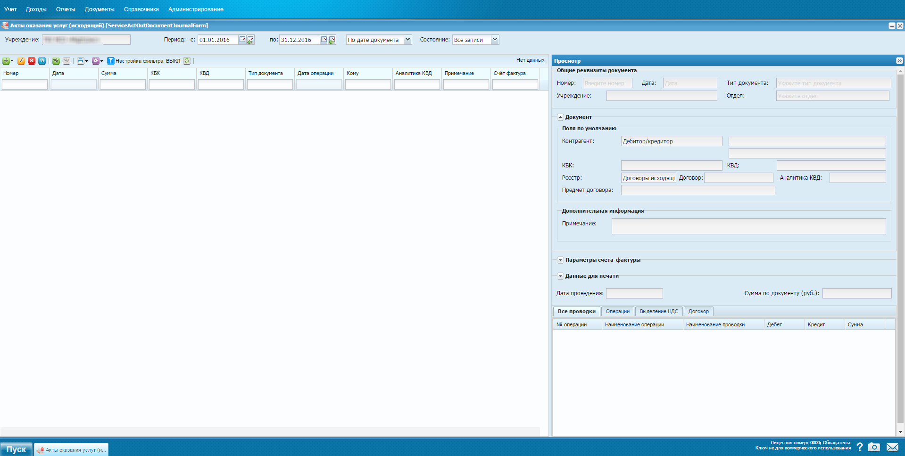905x456 pixels.
Task: Expand Параметры счета-фактуры section
Action: 560,260
